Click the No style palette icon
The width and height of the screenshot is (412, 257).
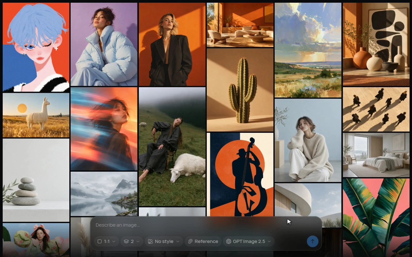click(150, 241)
